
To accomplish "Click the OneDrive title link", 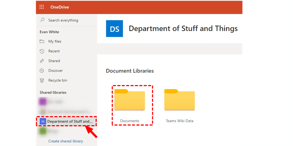I will pos(59,7).
